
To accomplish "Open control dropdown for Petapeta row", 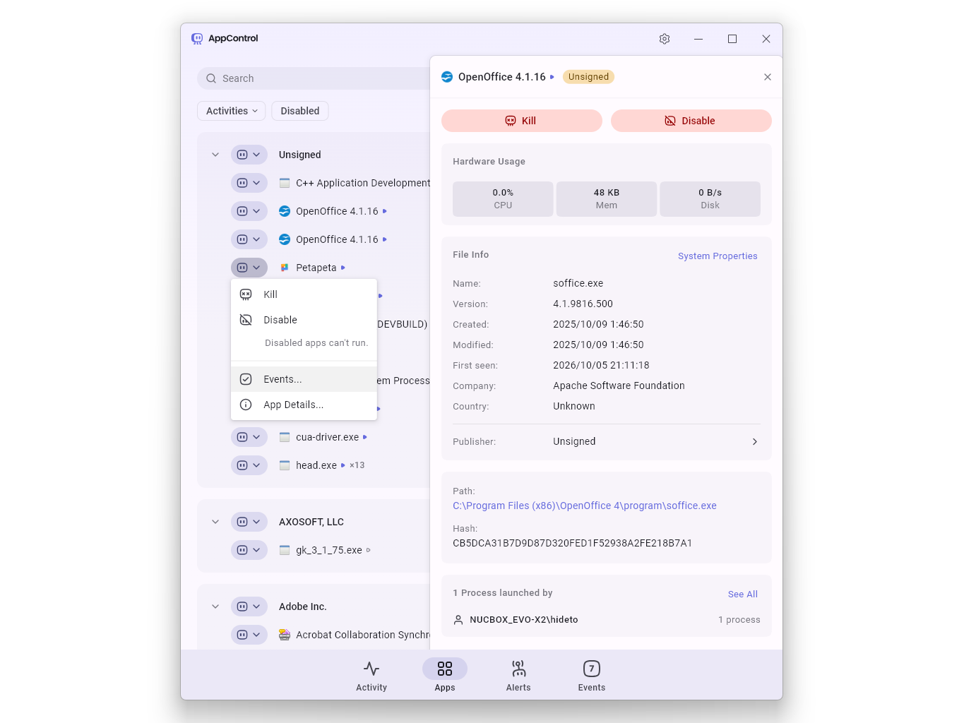I will tap(249, 268).
